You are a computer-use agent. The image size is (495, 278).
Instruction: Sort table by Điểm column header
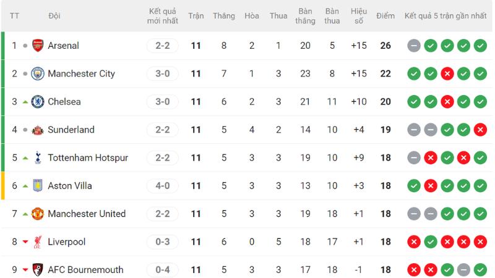point(385,16)
